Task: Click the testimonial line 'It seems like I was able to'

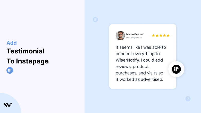Action: click(x=141, y=47)
